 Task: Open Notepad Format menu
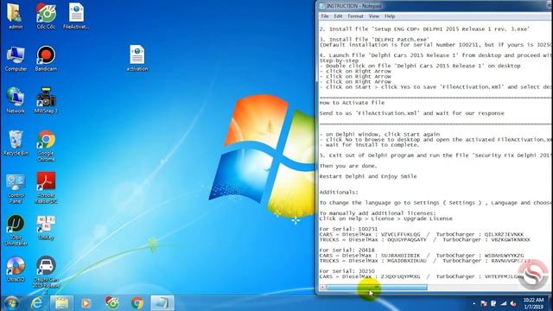coord(355,16)
